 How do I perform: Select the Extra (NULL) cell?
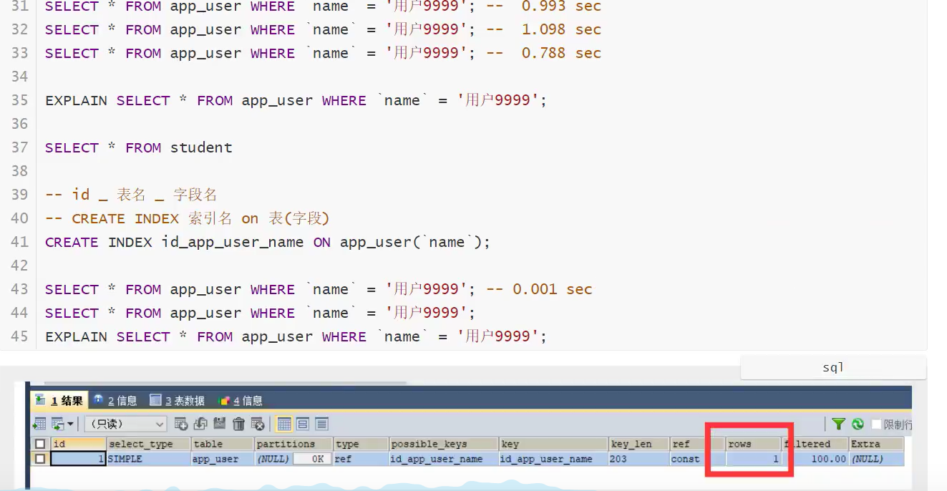click(876, 459)
